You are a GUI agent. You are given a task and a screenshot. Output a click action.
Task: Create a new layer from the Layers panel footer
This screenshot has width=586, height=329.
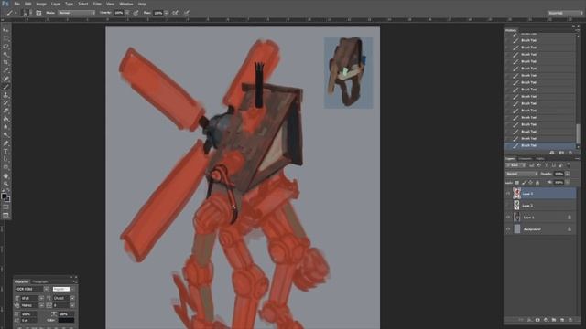click(562, 320)
